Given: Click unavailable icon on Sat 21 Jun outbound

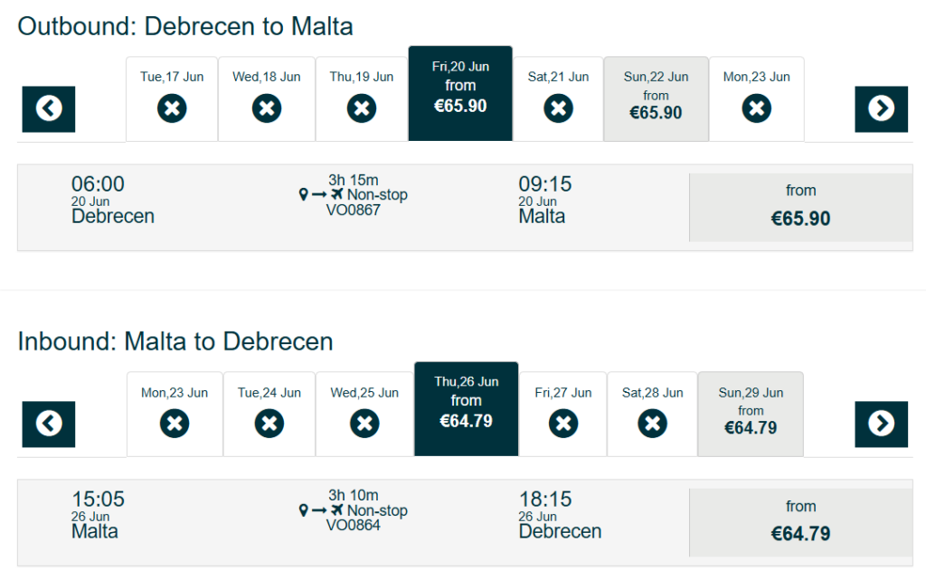Looking at the screenshot, I should (558, 108).
